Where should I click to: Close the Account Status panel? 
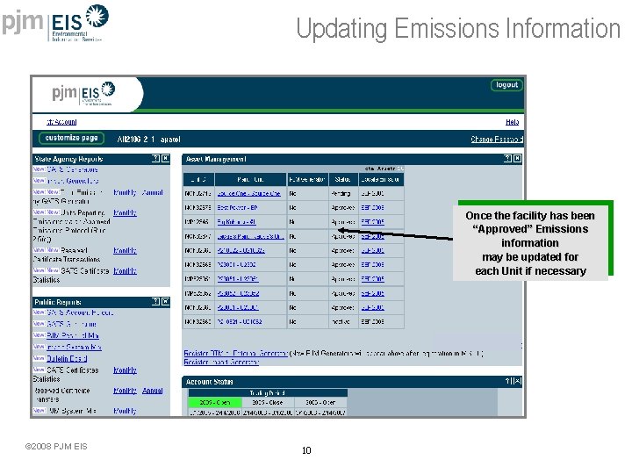pyautogui.click(x=518, y=381)
